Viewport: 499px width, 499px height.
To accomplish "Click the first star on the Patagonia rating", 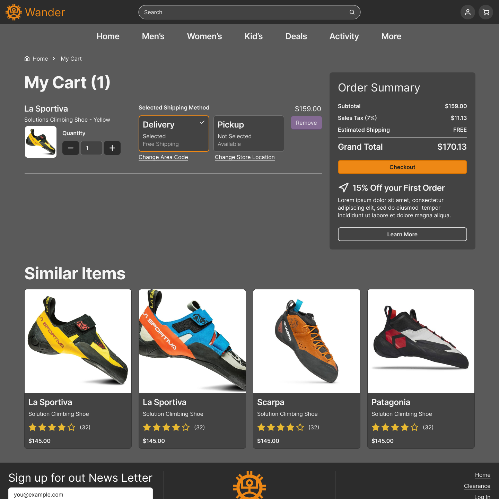I will [x=376, y=427].
